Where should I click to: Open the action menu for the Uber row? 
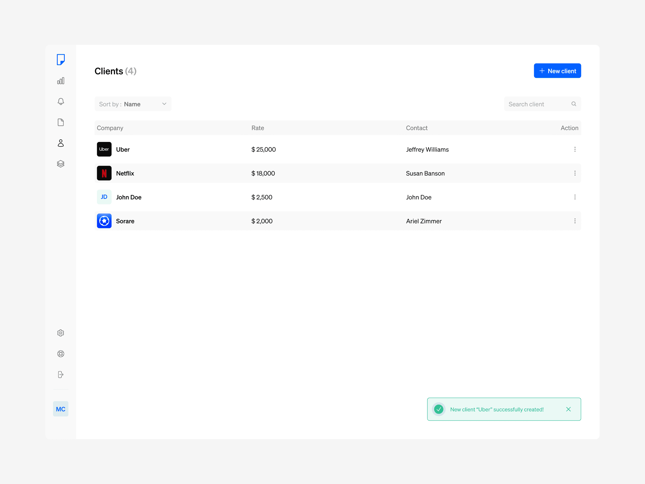(x=575, y=149)
